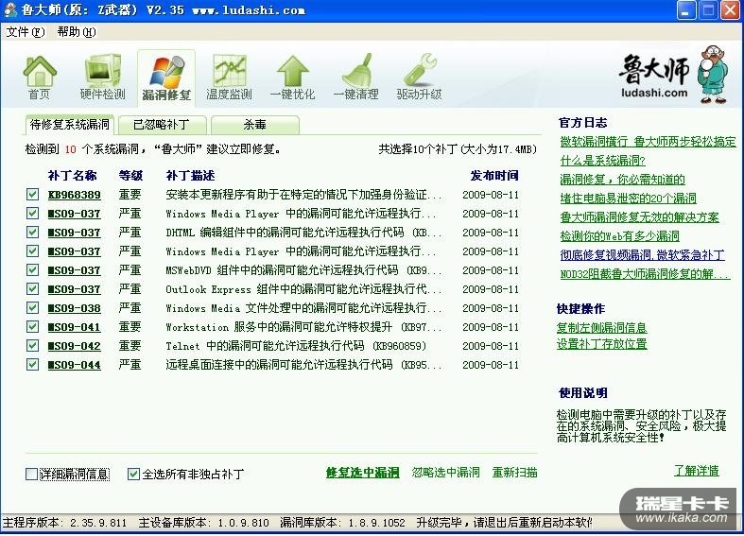Select the 漏洞修复 vulnerability repair icon
This screenshot has height=536, width=744.
tap(166, 77)
